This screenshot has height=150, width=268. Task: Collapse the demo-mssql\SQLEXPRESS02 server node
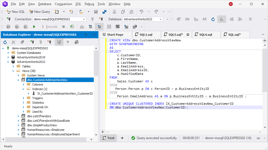[x=3, y=48]
